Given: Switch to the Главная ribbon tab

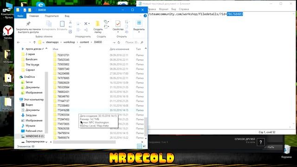Looking at the screenshot, I should [x=34, y=16].
